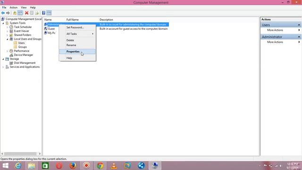Choose Rename from the context menu
This screenshot has height=170, width=302.
(x=77, y=45)
